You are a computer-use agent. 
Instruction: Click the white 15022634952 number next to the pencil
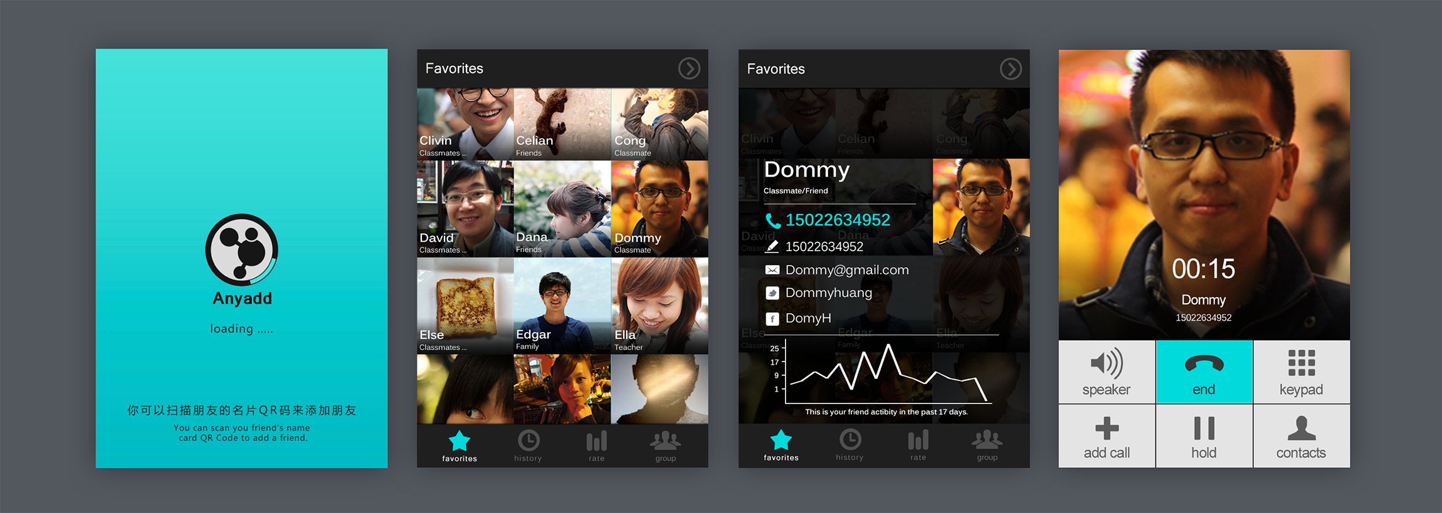pyautogui.click(x=824, y=247)
